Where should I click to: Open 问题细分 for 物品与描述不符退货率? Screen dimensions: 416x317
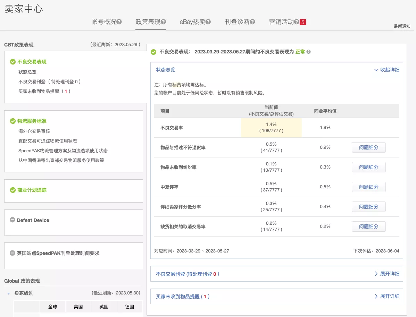pyautogui.click(x=368, y=147)
